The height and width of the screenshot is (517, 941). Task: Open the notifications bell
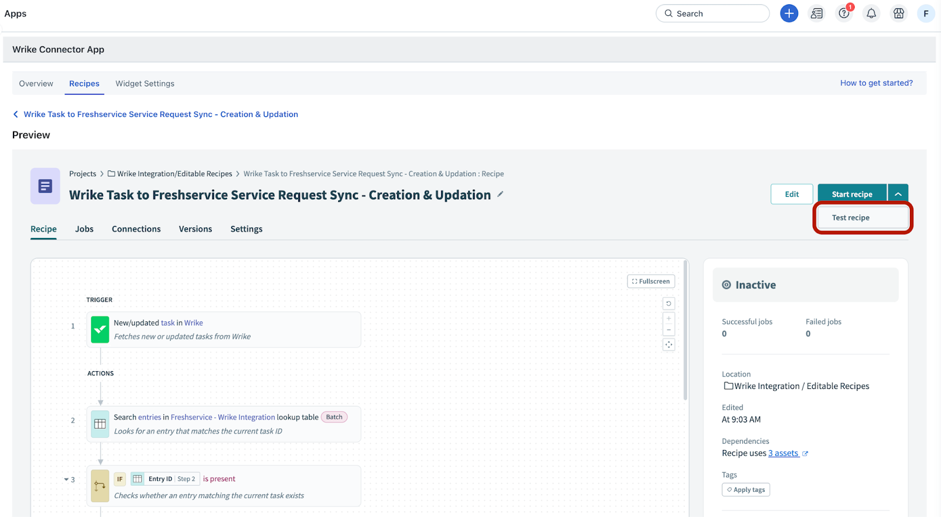(x=871, y=14)
